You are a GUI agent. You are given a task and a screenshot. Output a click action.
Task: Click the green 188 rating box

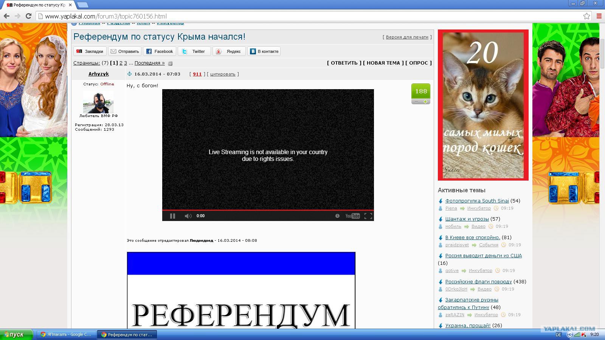pyautogui.click(x=421, y=91)
